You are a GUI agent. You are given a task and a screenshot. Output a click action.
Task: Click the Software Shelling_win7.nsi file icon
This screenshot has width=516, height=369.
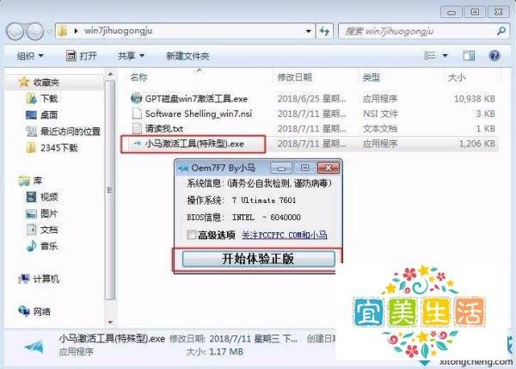tap(137, 114)
